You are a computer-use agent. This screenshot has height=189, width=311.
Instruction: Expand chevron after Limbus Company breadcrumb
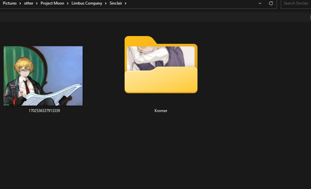106,3
